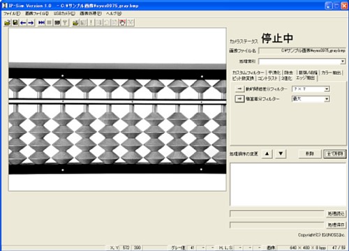Viewport: 349px width, 251px height.
Task: Click the blue fast-forward playback icon
Action: point(42,22)
